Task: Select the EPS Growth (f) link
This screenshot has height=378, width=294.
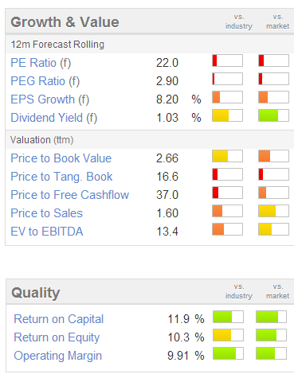Action: [50, 99]
